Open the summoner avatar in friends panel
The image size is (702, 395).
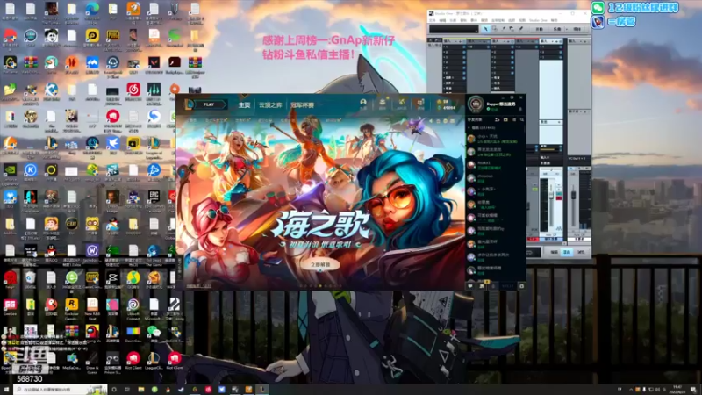click(x=476, y=104)
